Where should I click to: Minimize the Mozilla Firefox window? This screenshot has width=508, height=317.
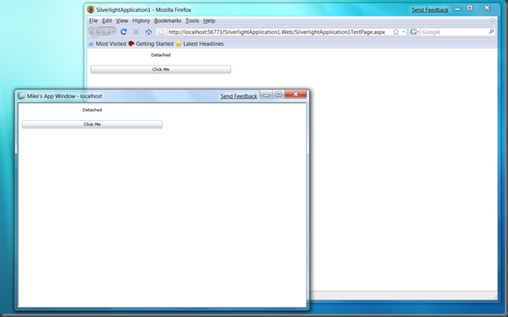[458, 9]
